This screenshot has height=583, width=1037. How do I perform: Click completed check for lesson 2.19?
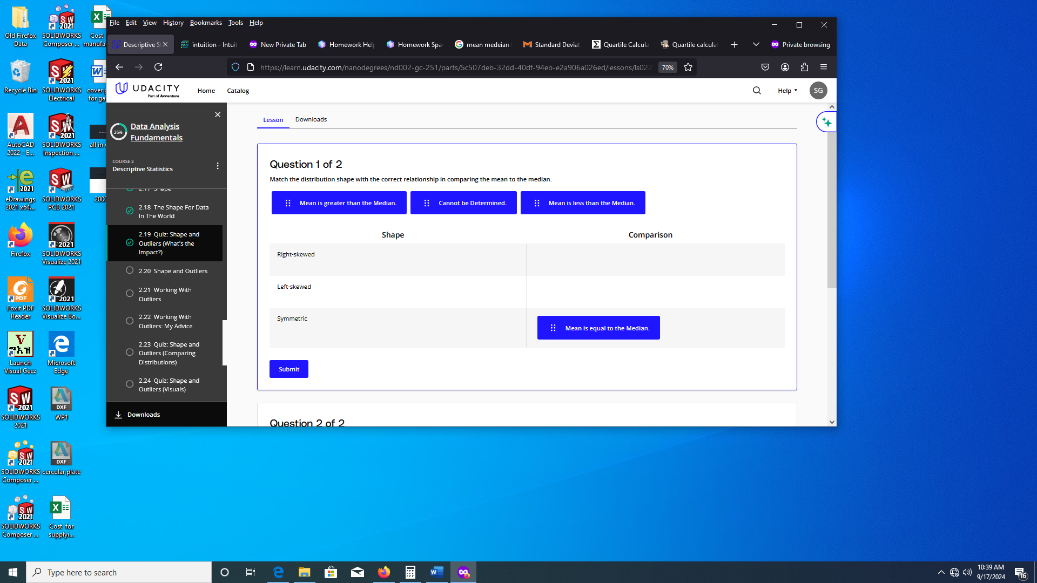click(x=130, y=243)
